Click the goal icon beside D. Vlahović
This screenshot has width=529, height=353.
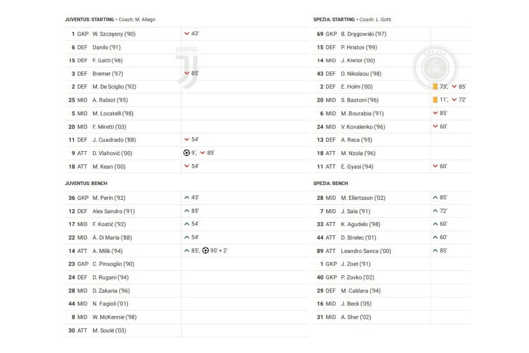[186, 153]
